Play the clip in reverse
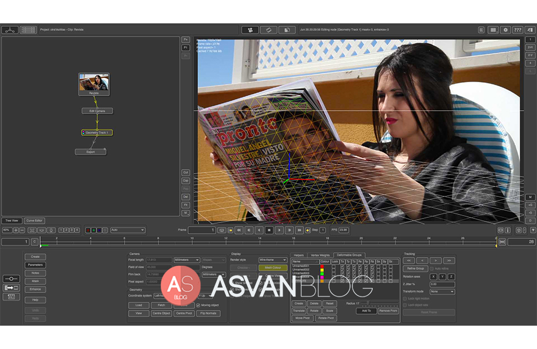The height and width of the screenshot is (349, 537). click(259, 230)
